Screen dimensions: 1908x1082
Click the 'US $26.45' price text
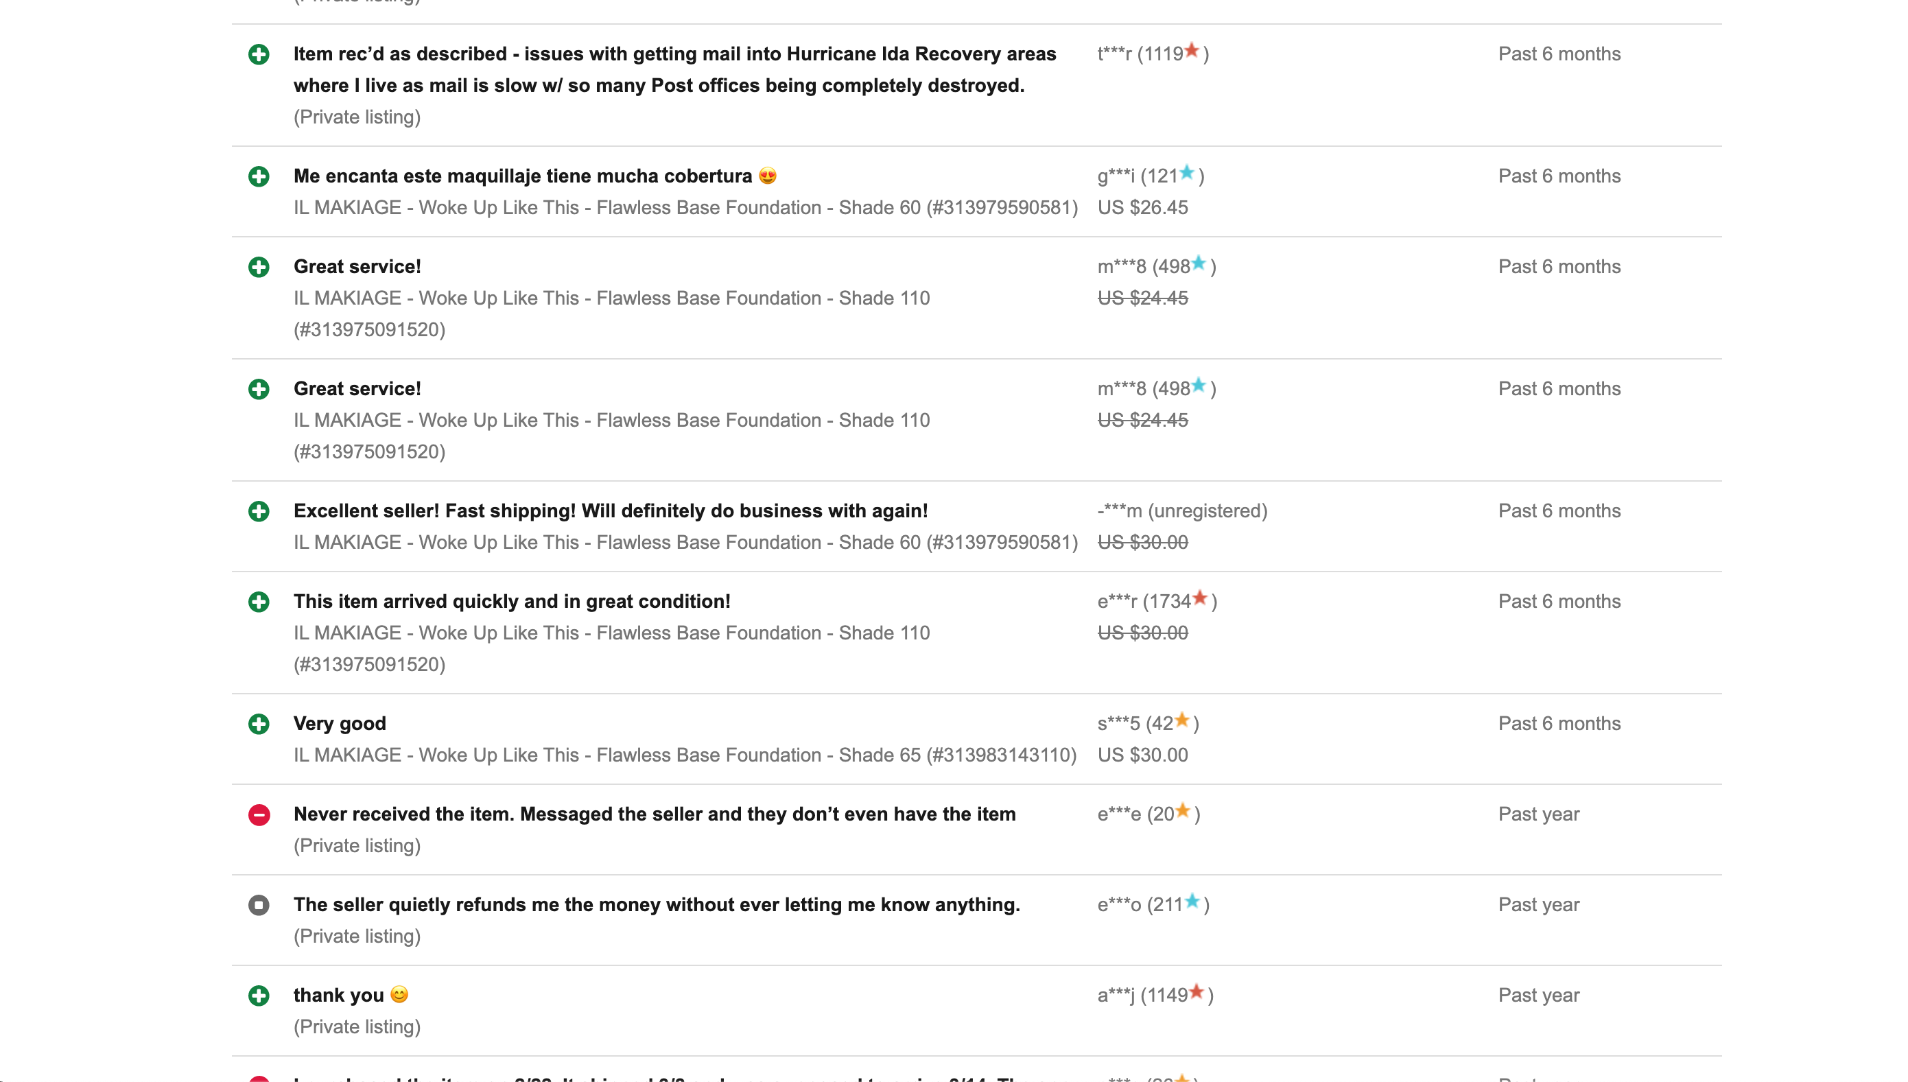[1142, 207]
